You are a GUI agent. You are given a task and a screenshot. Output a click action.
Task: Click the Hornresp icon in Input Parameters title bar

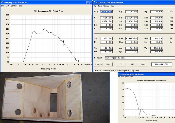point(94,2)
